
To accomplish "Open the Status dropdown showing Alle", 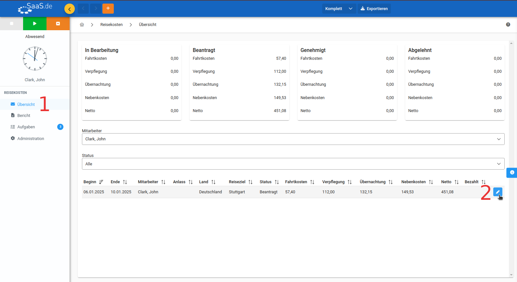I will 293,164.
